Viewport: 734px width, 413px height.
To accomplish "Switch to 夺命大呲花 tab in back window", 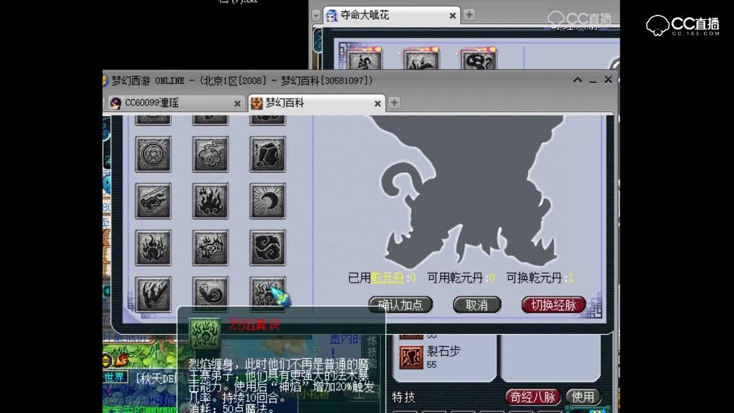I will tap(392, 15).
